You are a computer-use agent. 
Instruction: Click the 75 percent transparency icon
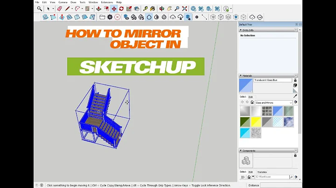pos(141,17)
